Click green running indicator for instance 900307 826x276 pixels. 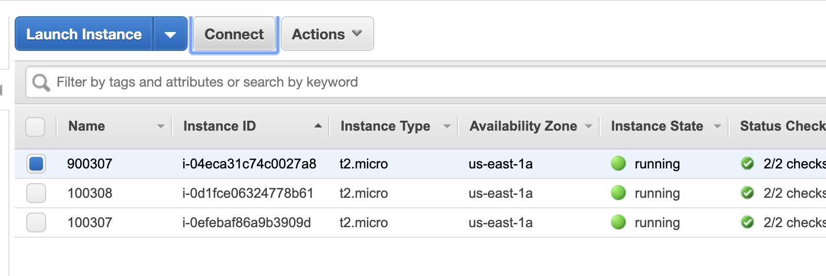(618, 164)
